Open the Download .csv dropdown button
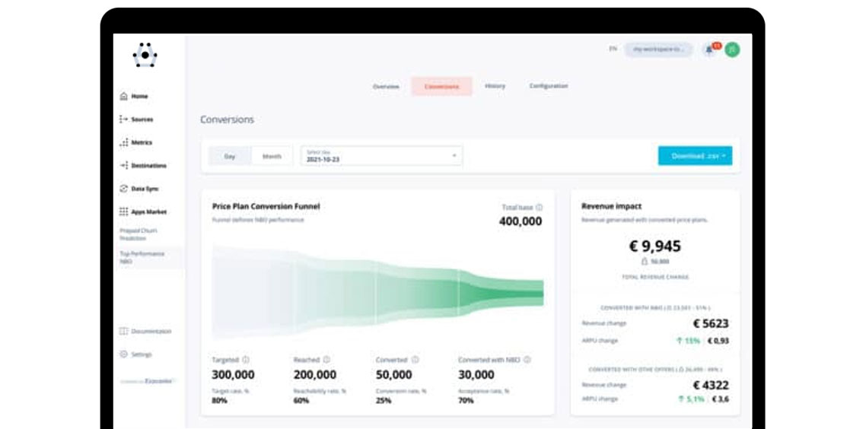Viewport: 866px width, 429px height. [x=696, y=156]
